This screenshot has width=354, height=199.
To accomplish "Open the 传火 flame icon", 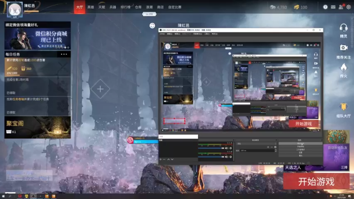I will 343,68.
